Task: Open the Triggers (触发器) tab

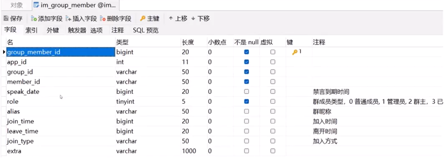Action: (x=77, y=30)
